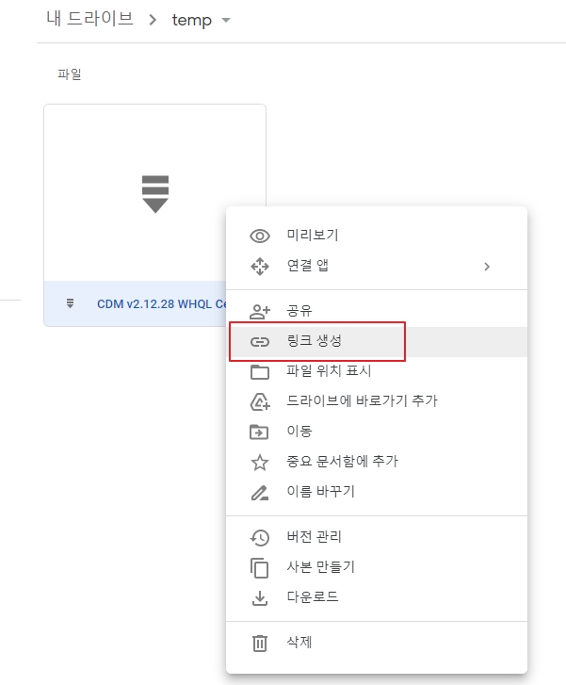The image size is (566, 685).
Task: Click the download arrow icon in the menu
Action: pyautogui.click(x=260, y=598)
